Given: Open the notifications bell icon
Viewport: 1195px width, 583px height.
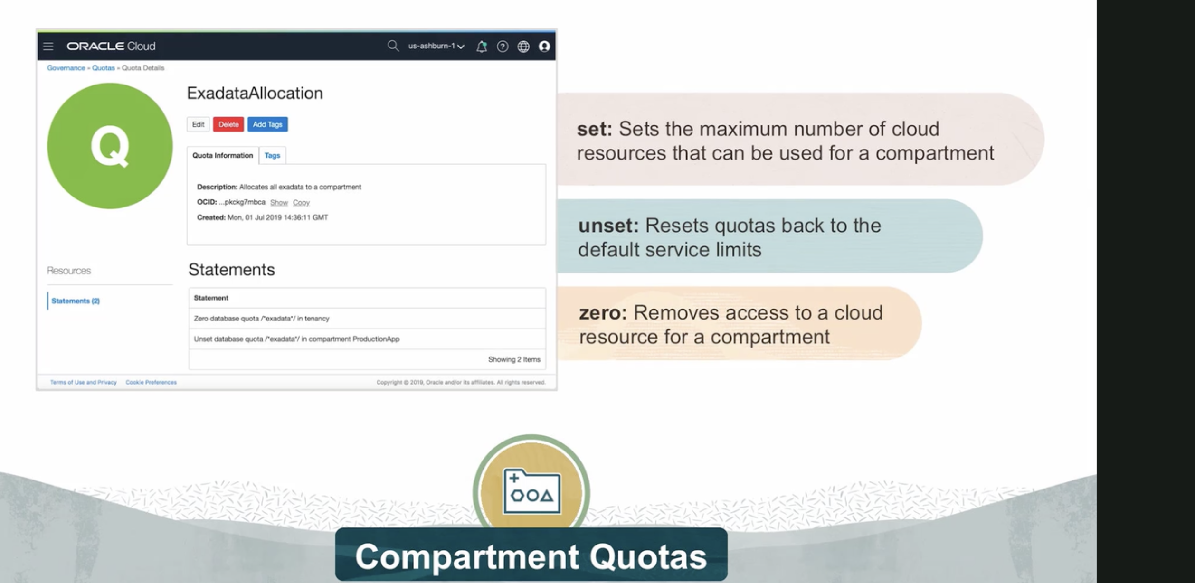Looking at the screenshot, I should (482, 46).
